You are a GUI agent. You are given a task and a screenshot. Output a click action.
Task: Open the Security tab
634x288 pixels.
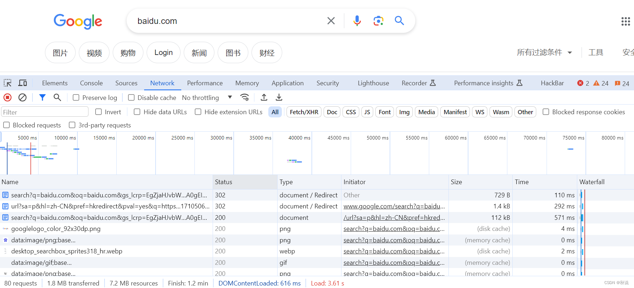[328, 83]
